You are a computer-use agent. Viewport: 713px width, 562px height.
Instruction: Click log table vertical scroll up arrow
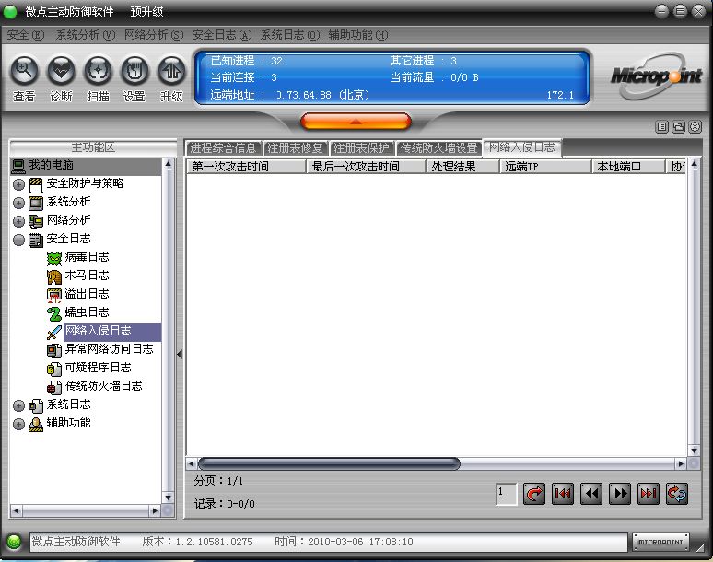coord(694,164)
